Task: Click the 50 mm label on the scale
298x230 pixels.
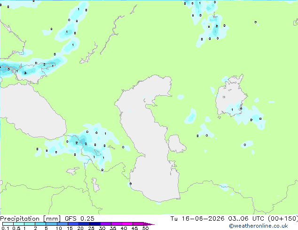Action: tap(145, 228)
